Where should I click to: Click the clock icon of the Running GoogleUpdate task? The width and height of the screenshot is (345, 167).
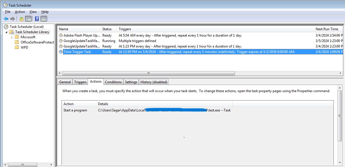point(61,41)
